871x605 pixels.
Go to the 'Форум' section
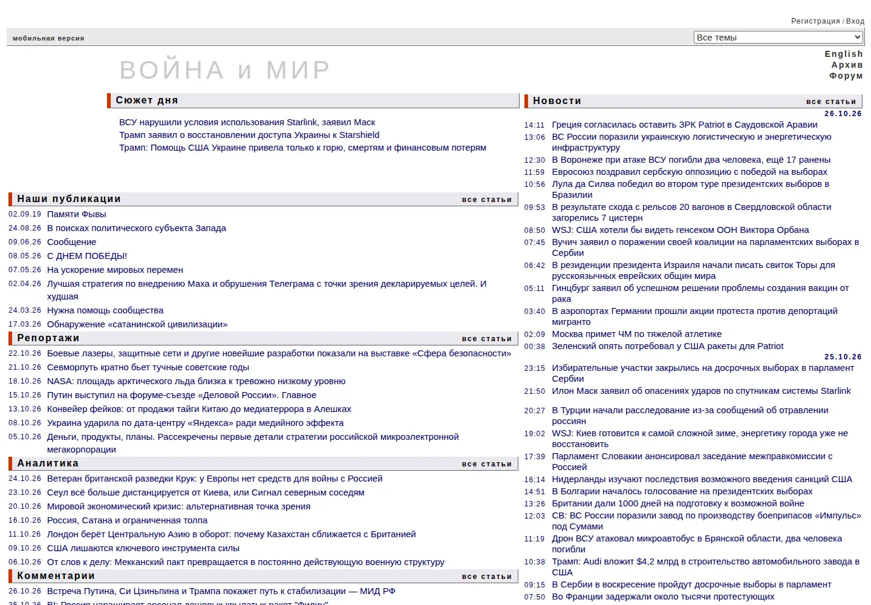[x=846, y=76]
